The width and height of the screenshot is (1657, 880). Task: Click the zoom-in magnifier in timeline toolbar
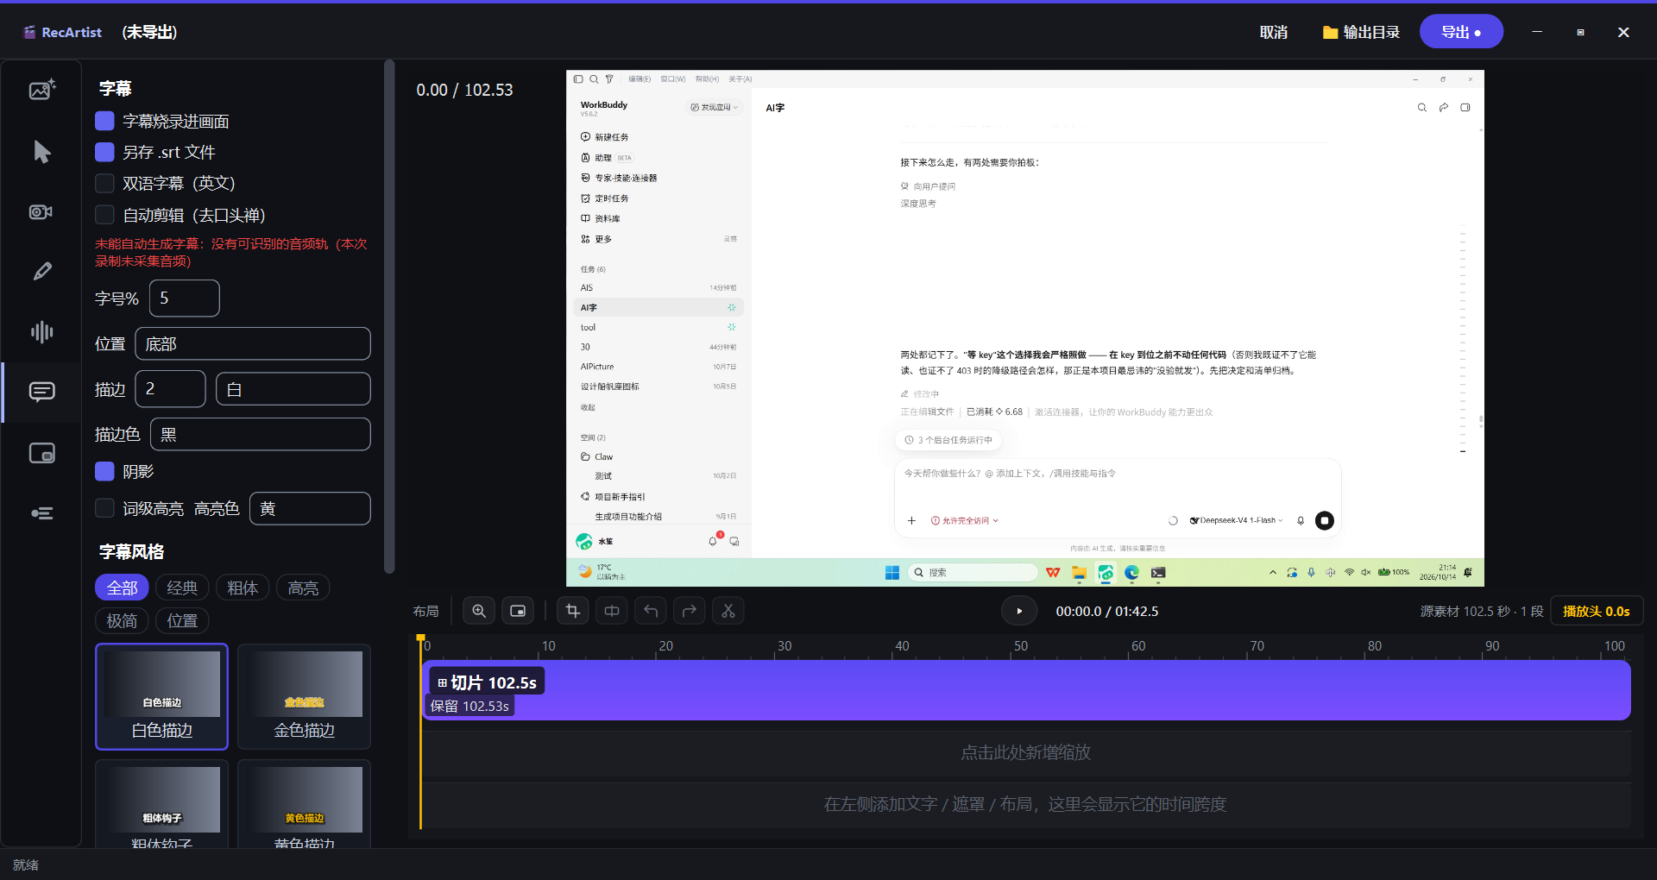click(x=479, y=611)
